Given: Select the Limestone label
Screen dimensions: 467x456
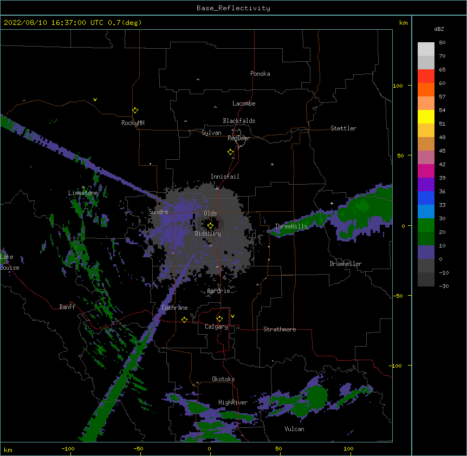Looking at the screenshot, I should pyautogui.click(x=83, y=193).
